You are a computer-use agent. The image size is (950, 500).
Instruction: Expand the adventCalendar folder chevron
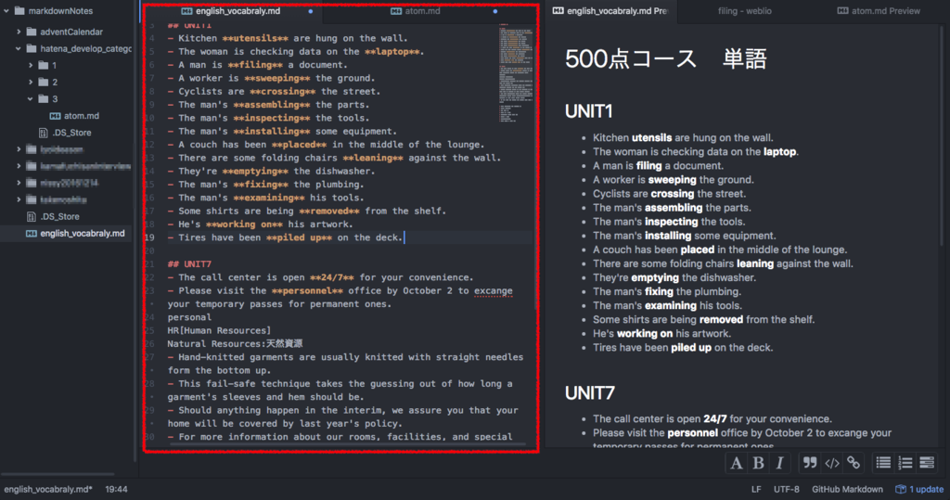19,32
